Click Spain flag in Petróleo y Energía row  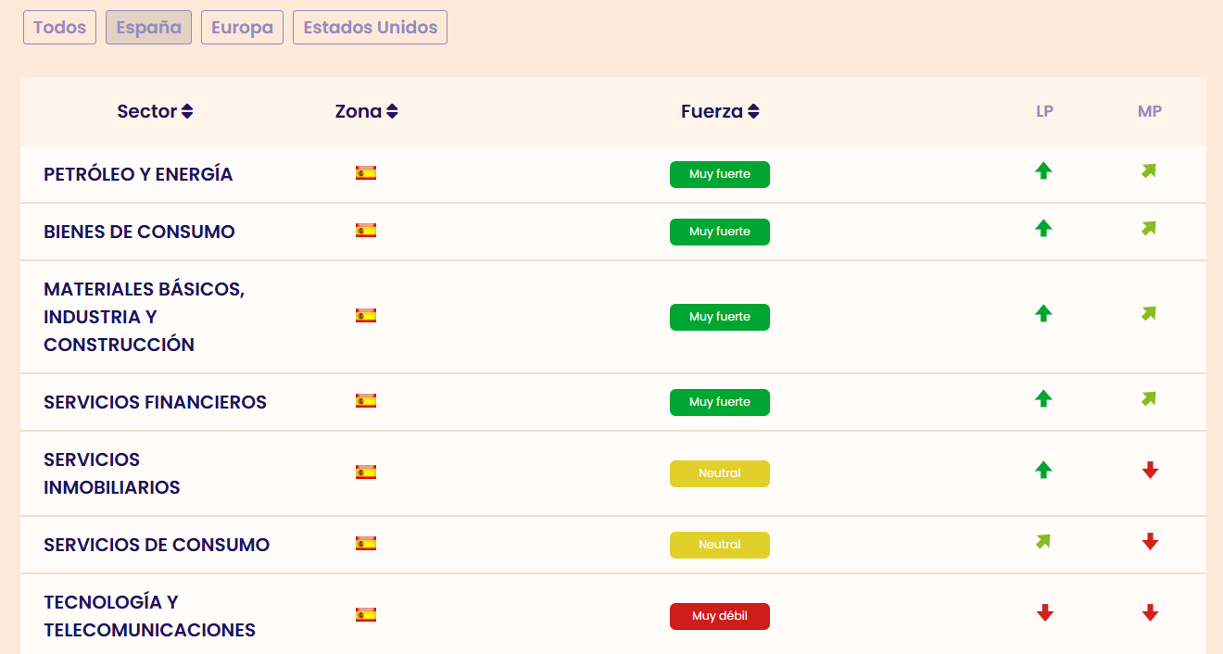coord(366,172)
